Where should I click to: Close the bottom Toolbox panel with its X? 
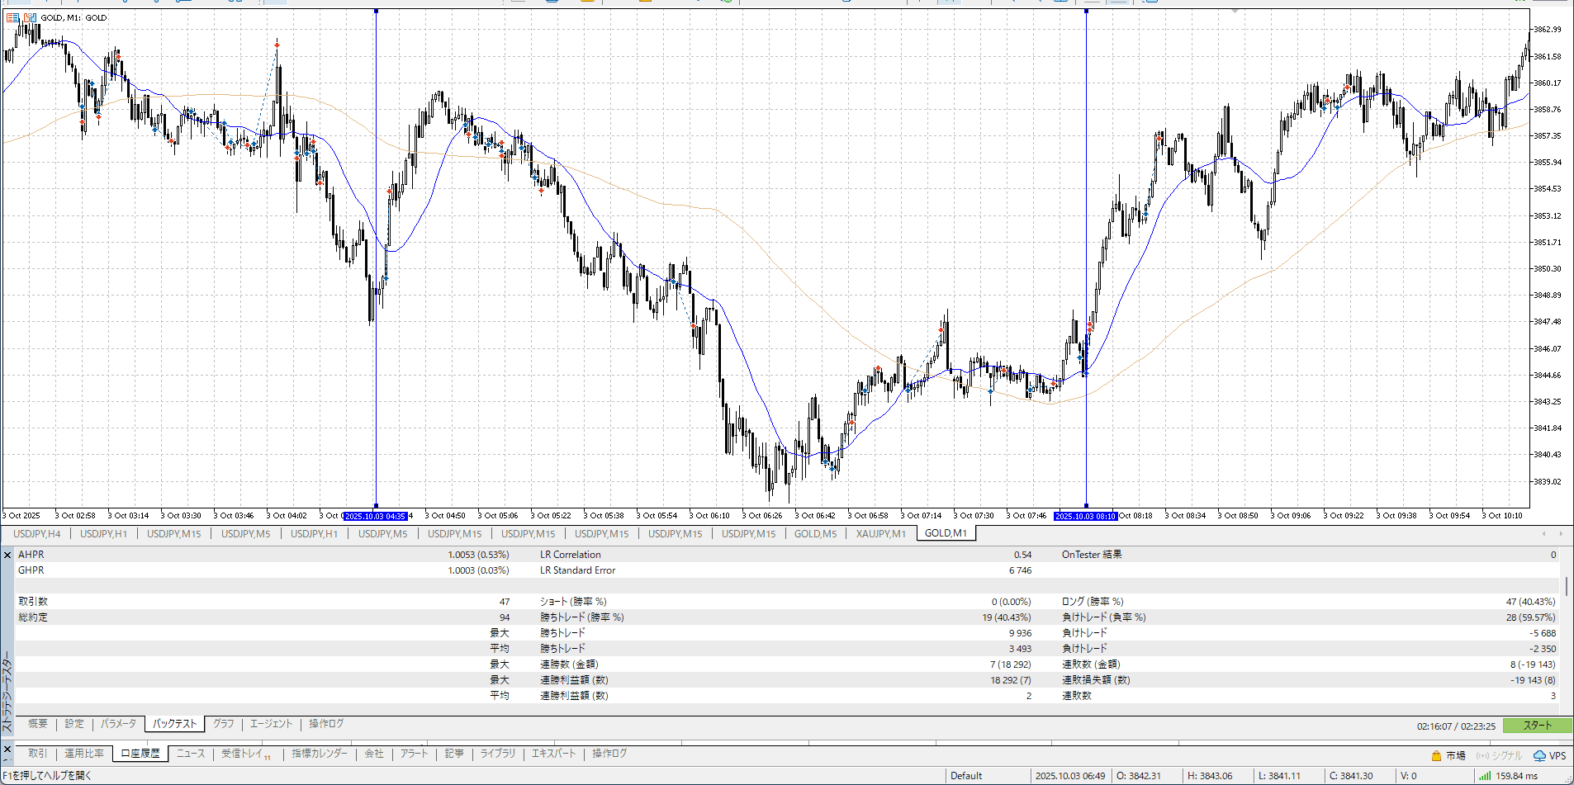[7, 750]
